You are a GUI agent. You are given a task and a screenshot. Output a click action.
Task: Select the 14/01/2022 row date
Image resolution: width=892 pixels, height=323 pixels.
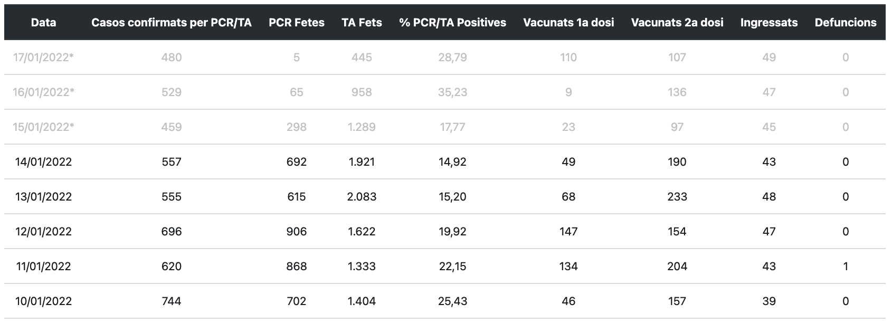43,162
